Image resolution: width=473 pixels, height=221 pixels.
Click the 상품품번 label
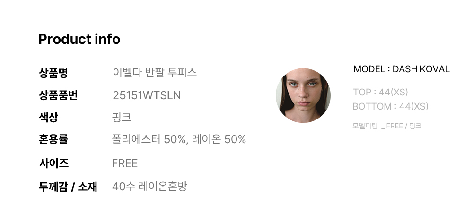click(x=58, y=95)
